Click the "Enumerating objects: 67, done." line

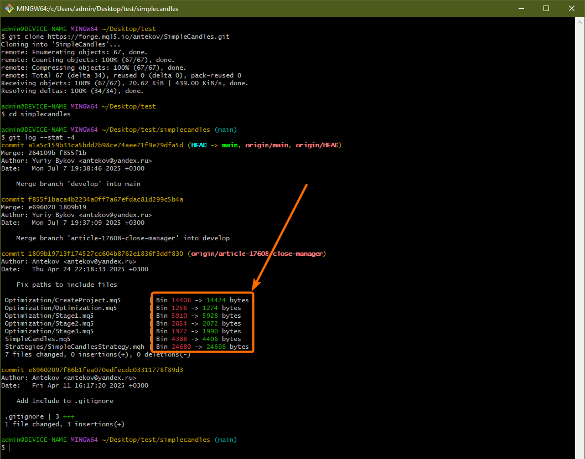[x=74, y=52]
